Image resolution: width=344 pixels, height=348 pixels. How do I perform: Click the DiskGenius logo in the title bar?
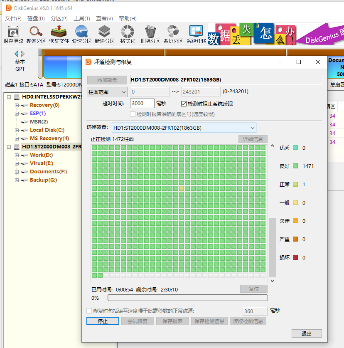8,8
